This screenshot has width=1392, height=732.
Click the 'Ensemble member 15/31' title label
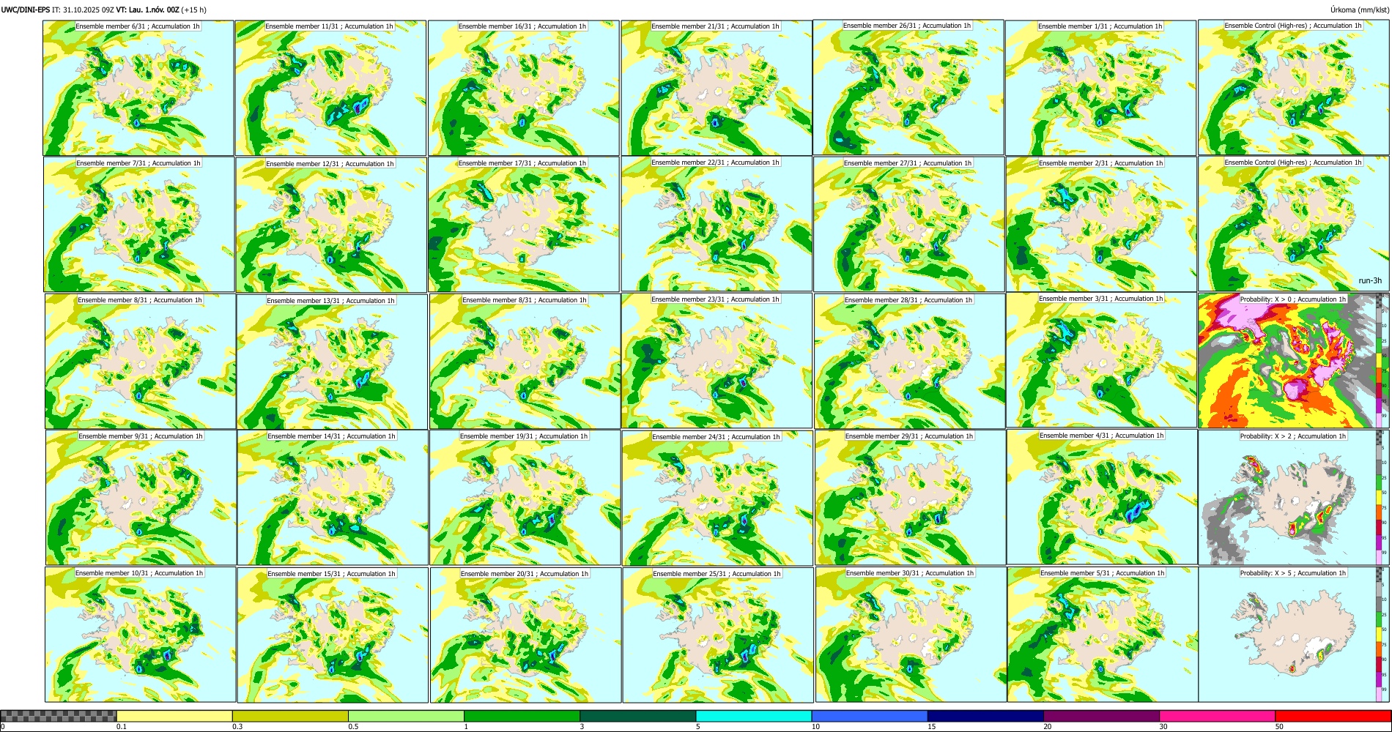331,574
